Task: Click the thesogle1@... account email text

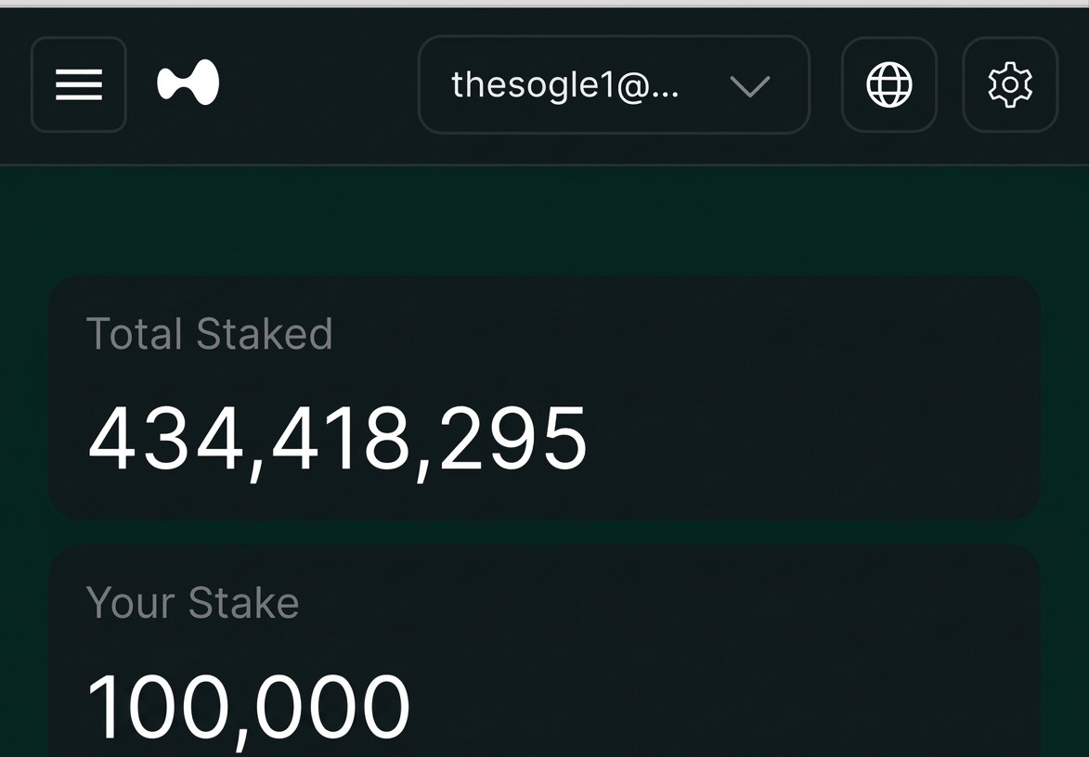Action: pyautogui.click(x=564, y=85)
